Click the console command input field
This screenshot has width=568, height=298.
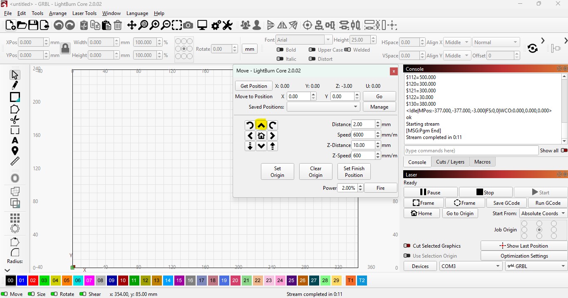point(471,151)
